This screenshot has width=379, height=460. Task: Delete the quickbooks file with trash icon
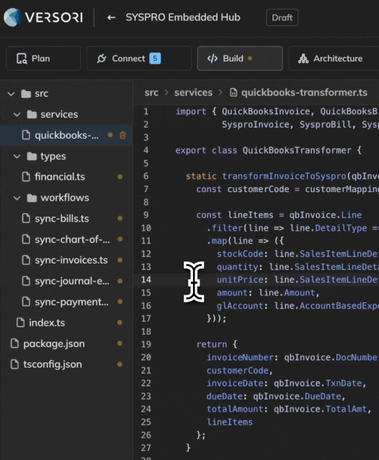(x=123, y=135)
